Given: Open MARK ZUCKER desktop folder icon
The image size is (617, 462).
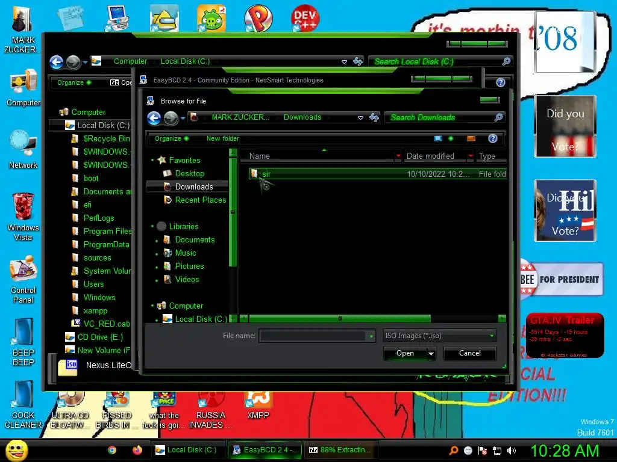Looking at the screenshot, I should point(23,29).
